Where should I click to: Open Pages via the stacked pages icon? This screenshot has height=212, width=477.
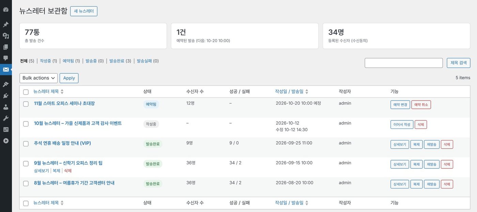pos(6,47)
